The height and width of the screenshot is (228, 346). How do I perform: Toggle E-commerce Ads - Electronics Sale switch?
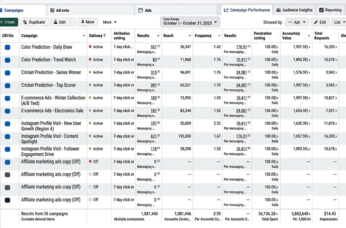8,111
